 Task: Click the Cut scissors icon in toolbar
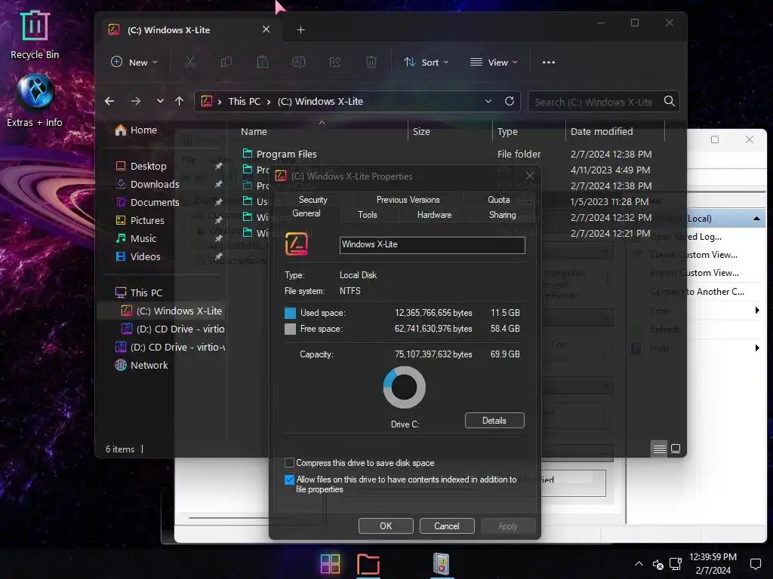(189, 62)
